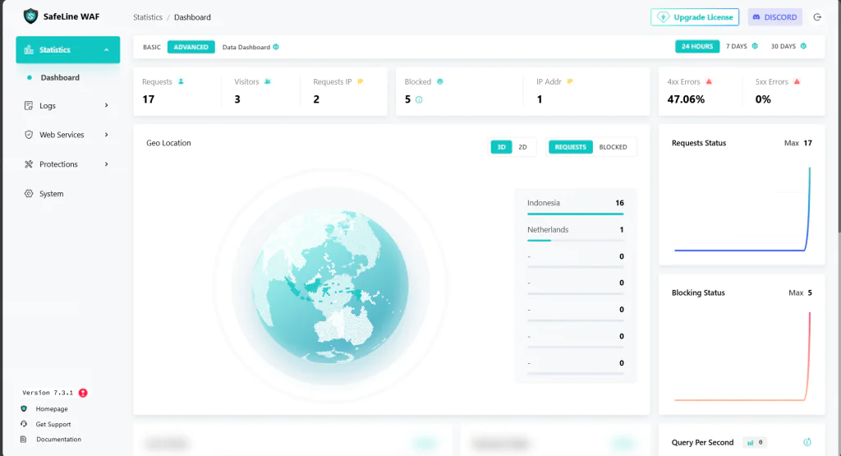Image resolution: width=841 pixels, height=456 pixels.
Task: Click the Geo Location panel title
Action: 168,143
